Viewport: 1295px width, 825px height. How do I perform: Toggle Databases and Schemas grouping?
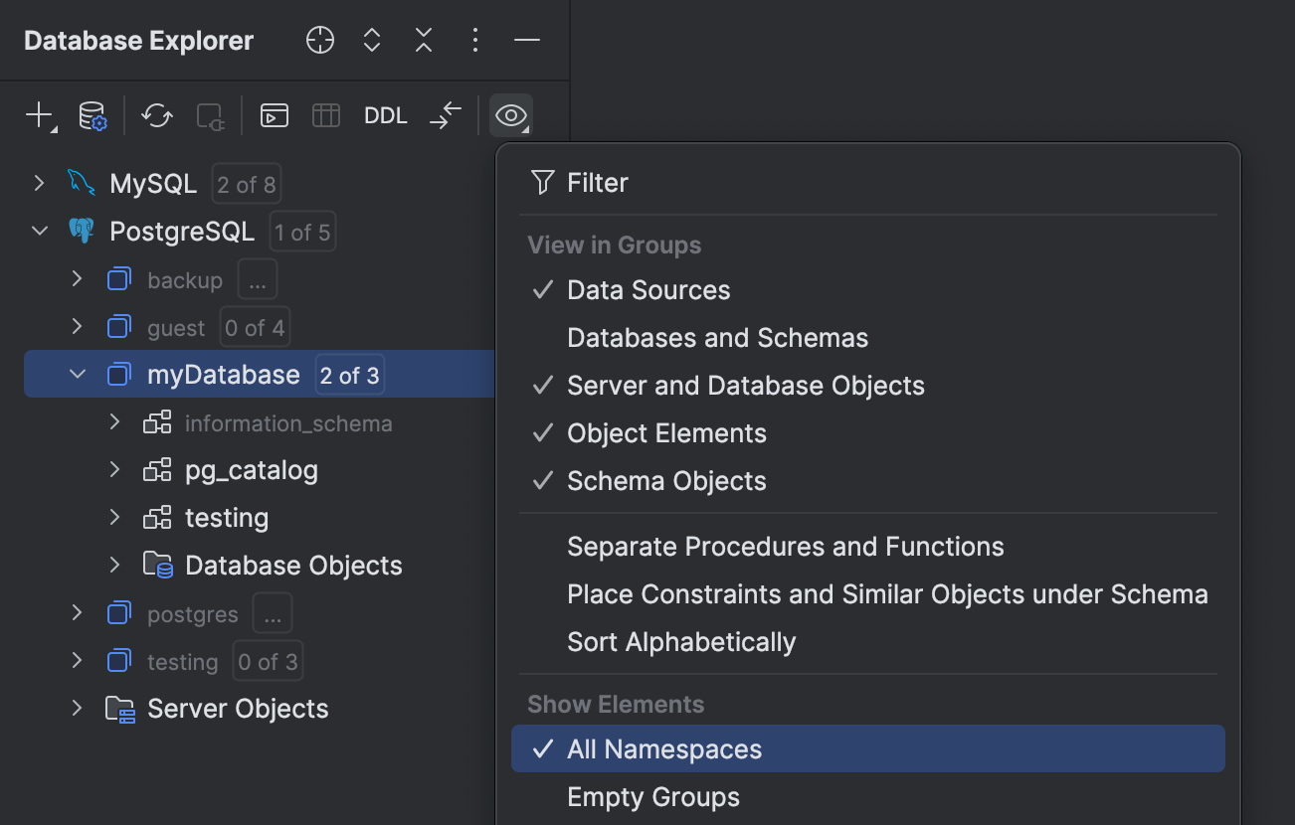click(x=717, y=338)
